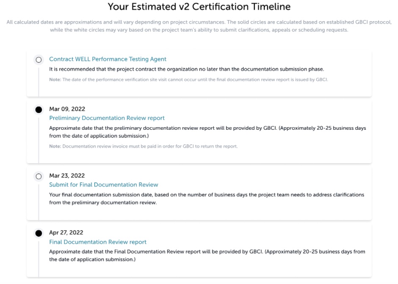Click the hollow circle marker for Mar 23, 2022
Screen dimensions: 398x284
pyautogui.click(x=39, y=176)
